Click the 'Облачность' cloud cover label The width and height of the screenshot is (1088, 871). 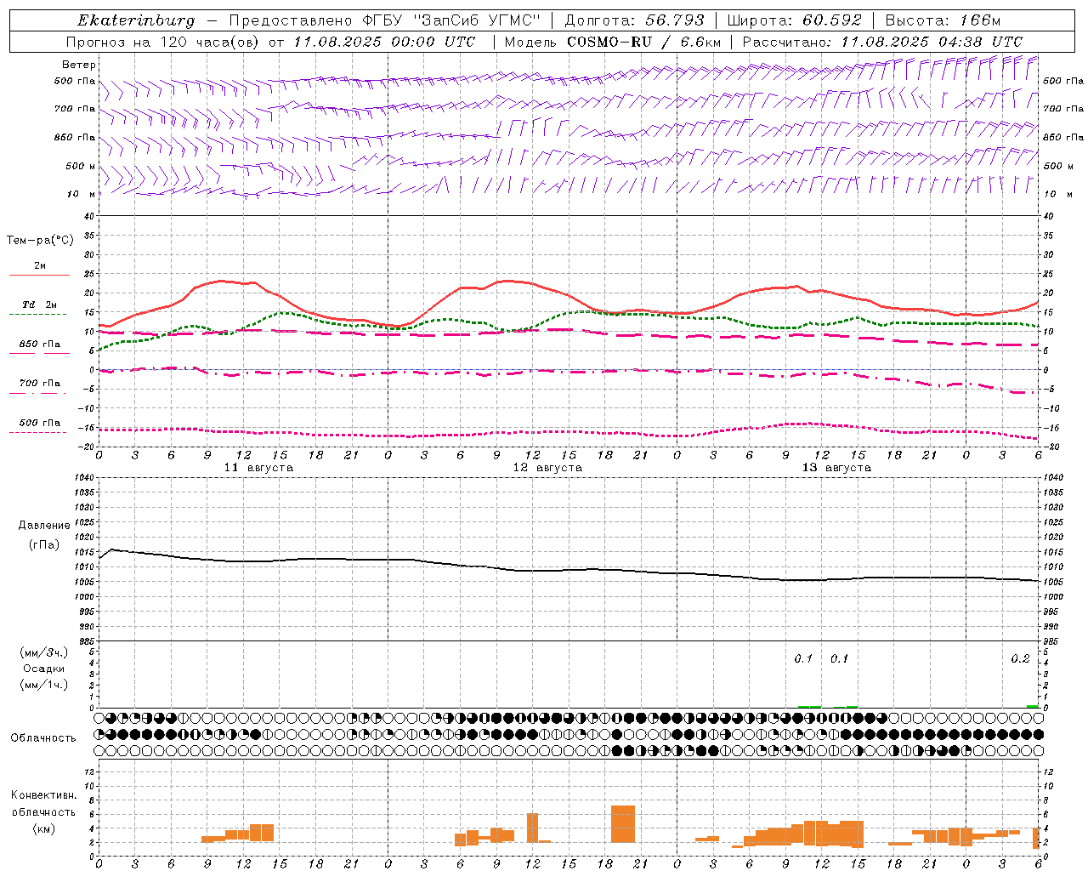point(43,737)
